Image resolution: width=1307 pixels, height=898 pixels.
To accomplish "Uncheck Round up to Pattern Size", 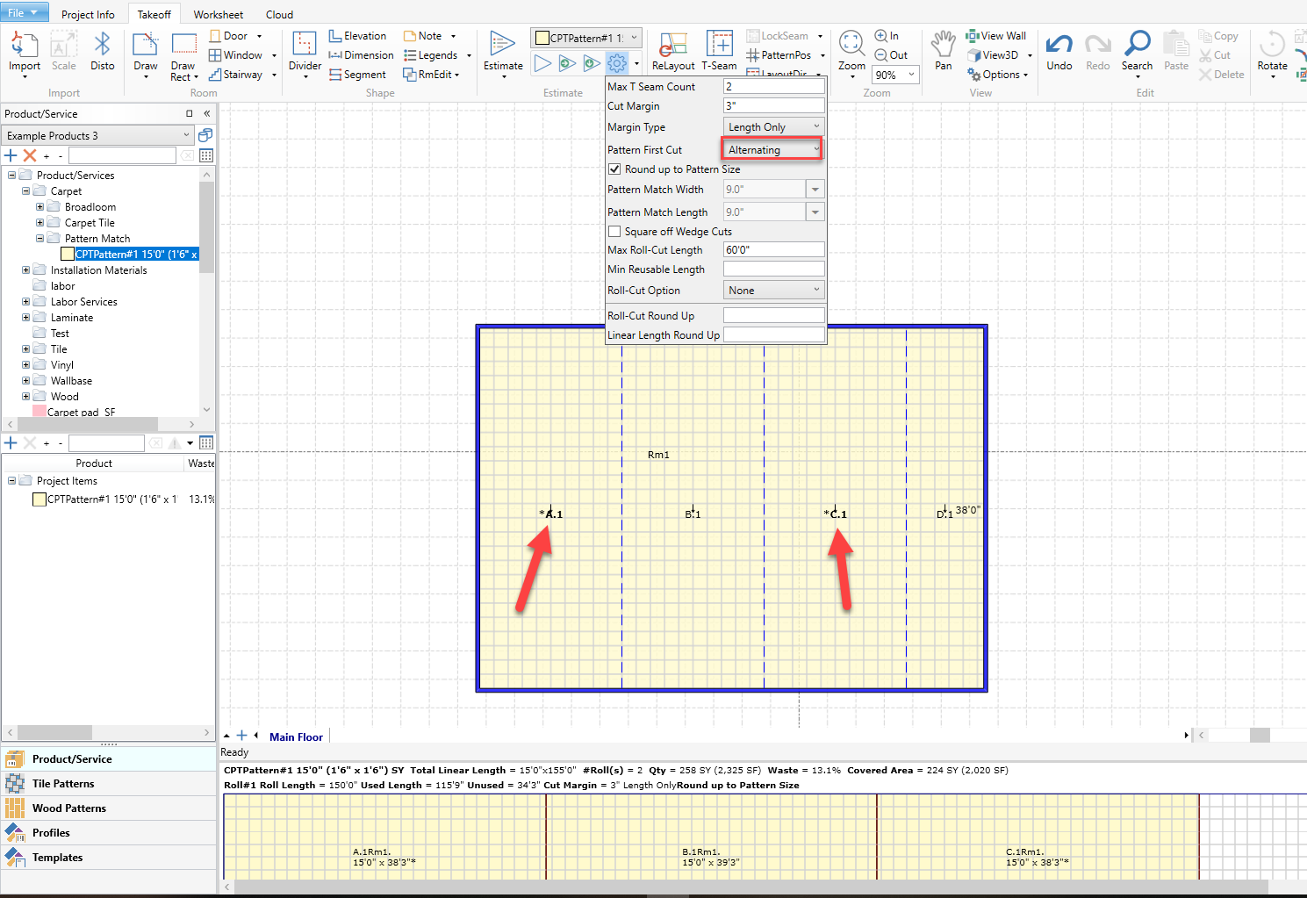I will click(x=614, y=169).
